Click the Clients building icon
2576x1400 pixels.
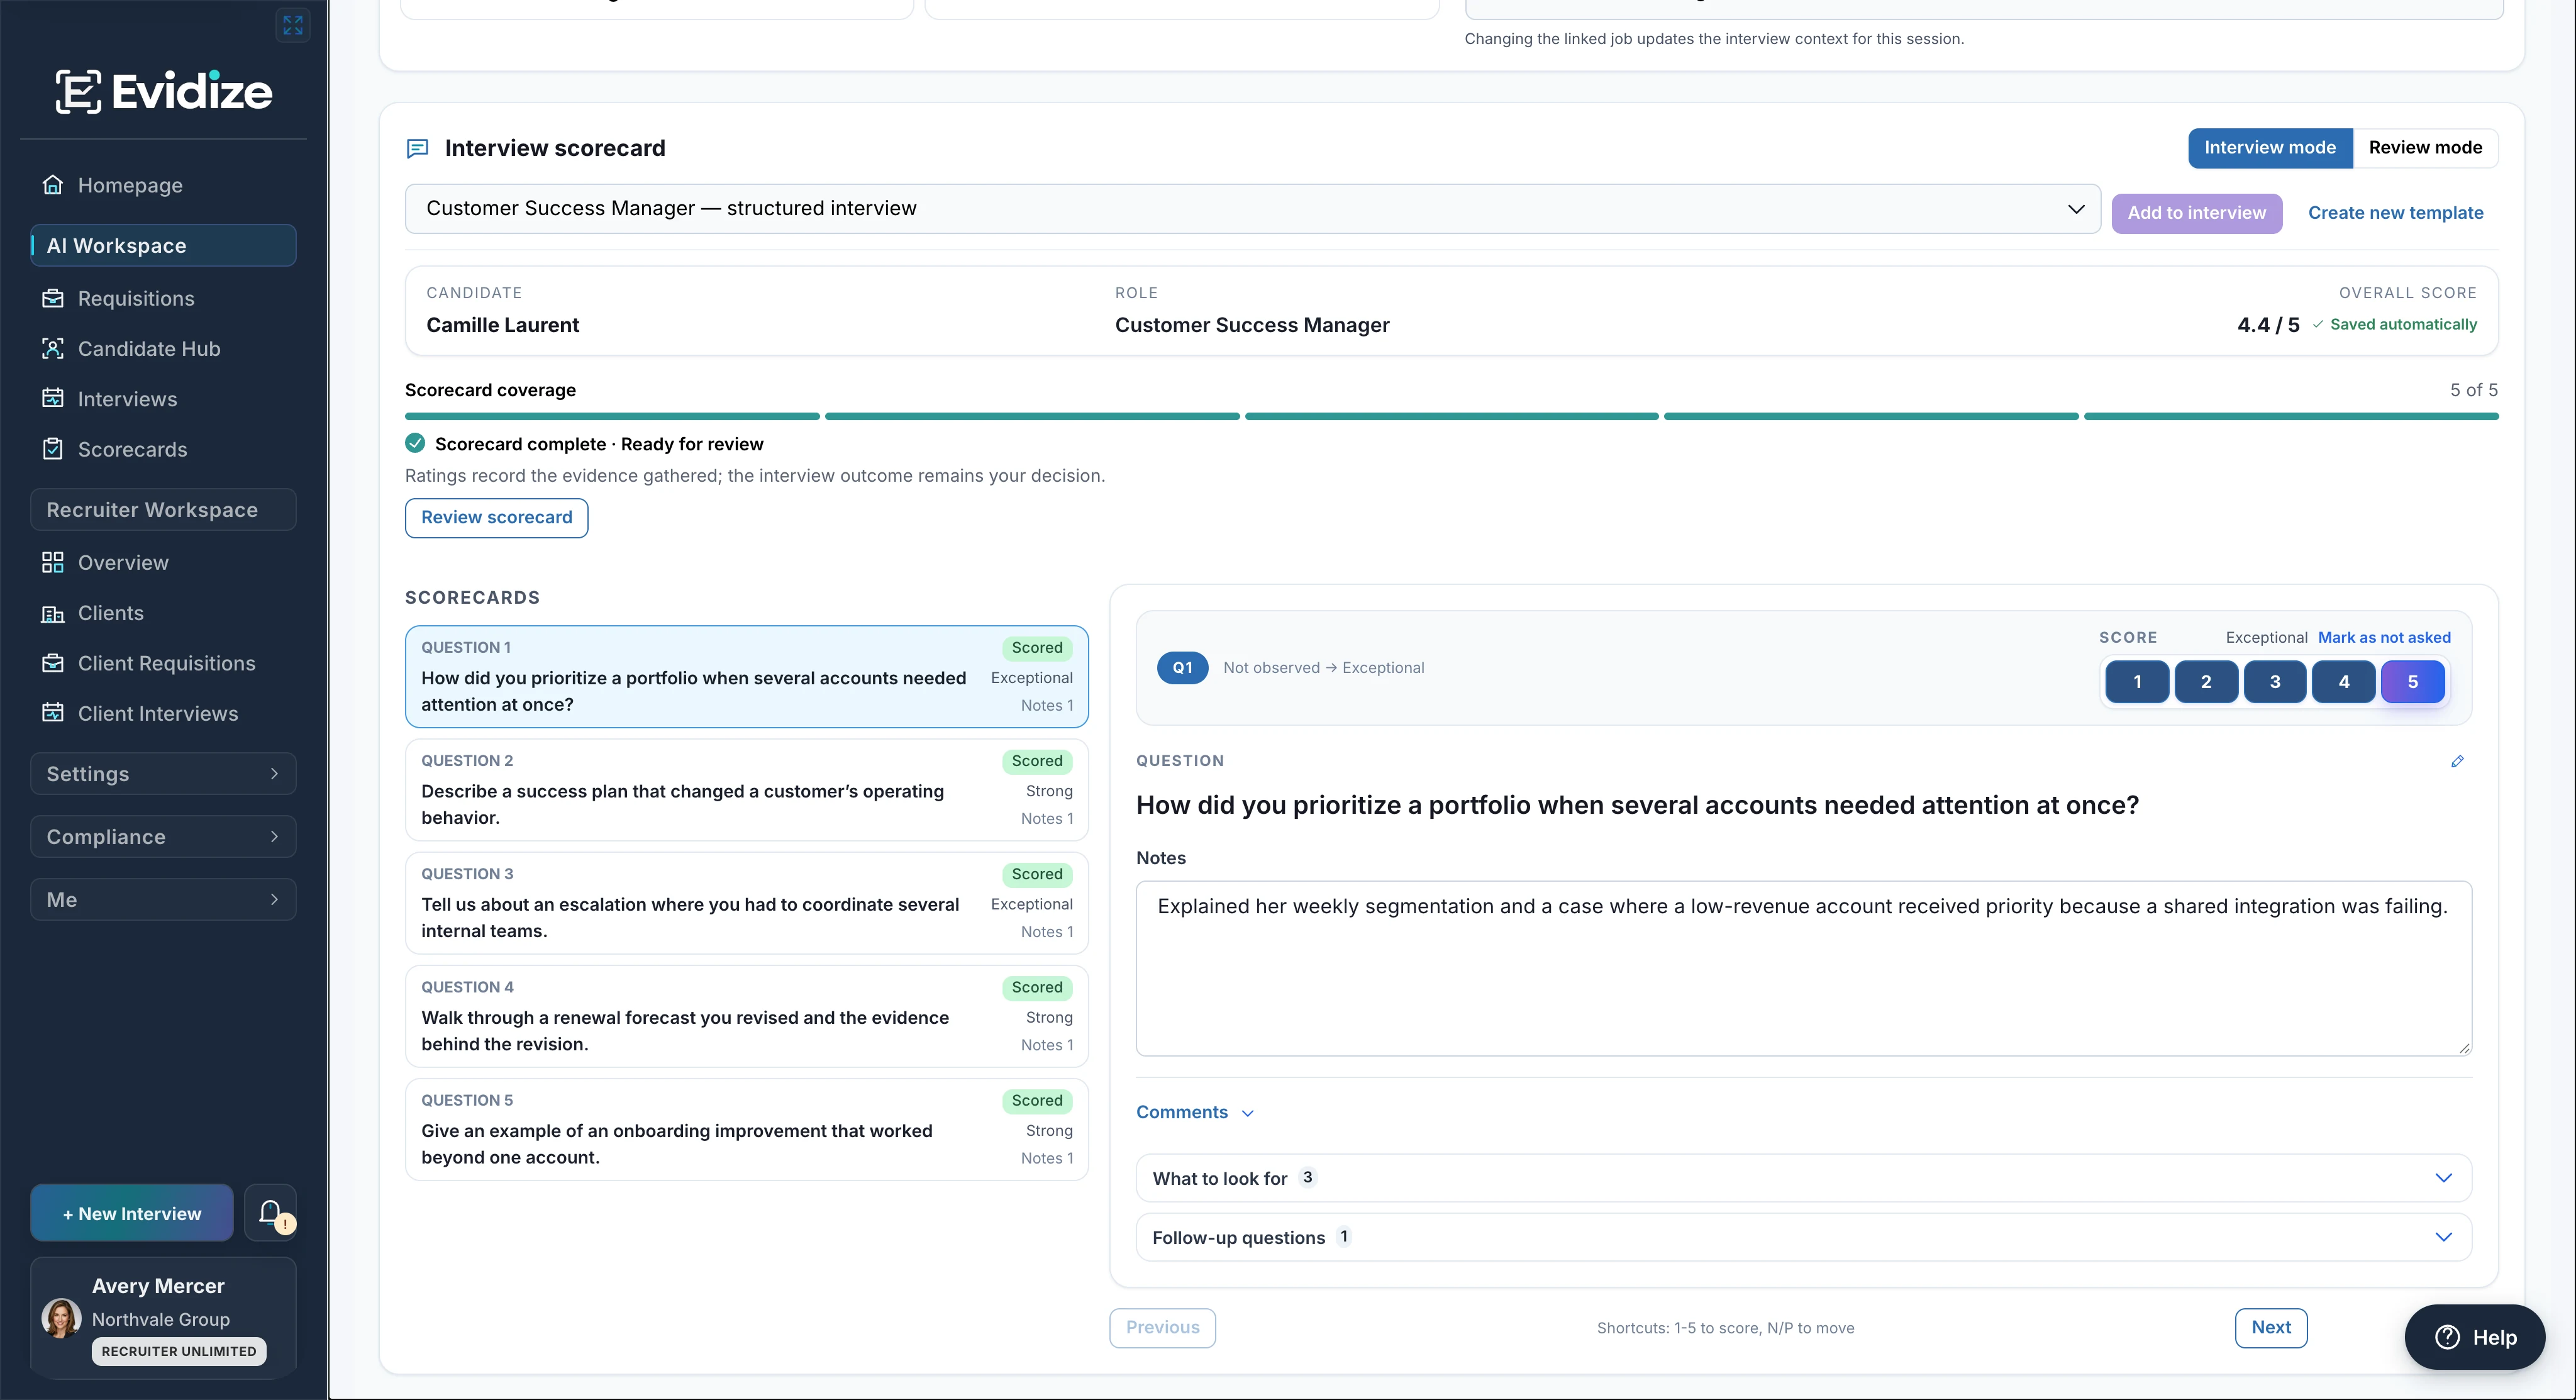click(53, 613)
